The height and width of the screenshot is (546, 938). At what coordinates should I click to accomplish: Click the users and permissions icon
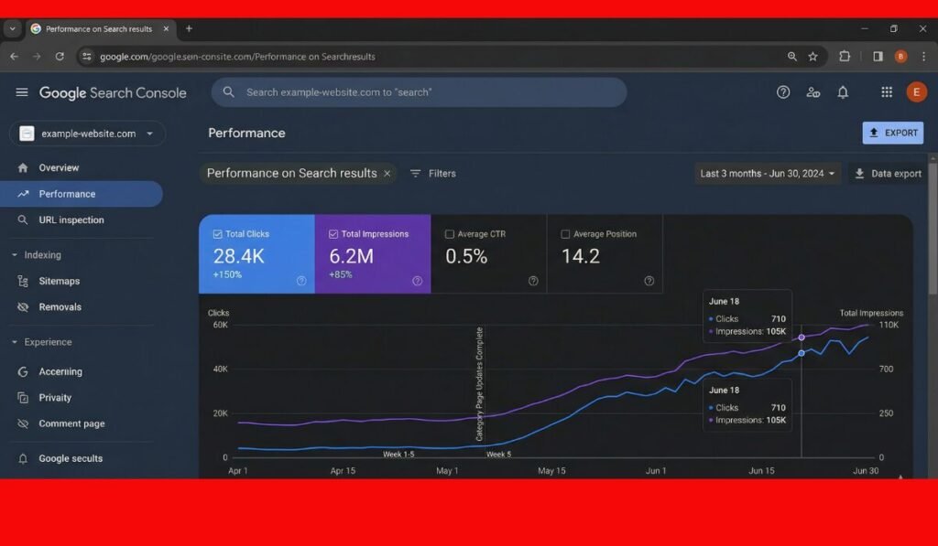coord(813,92)
